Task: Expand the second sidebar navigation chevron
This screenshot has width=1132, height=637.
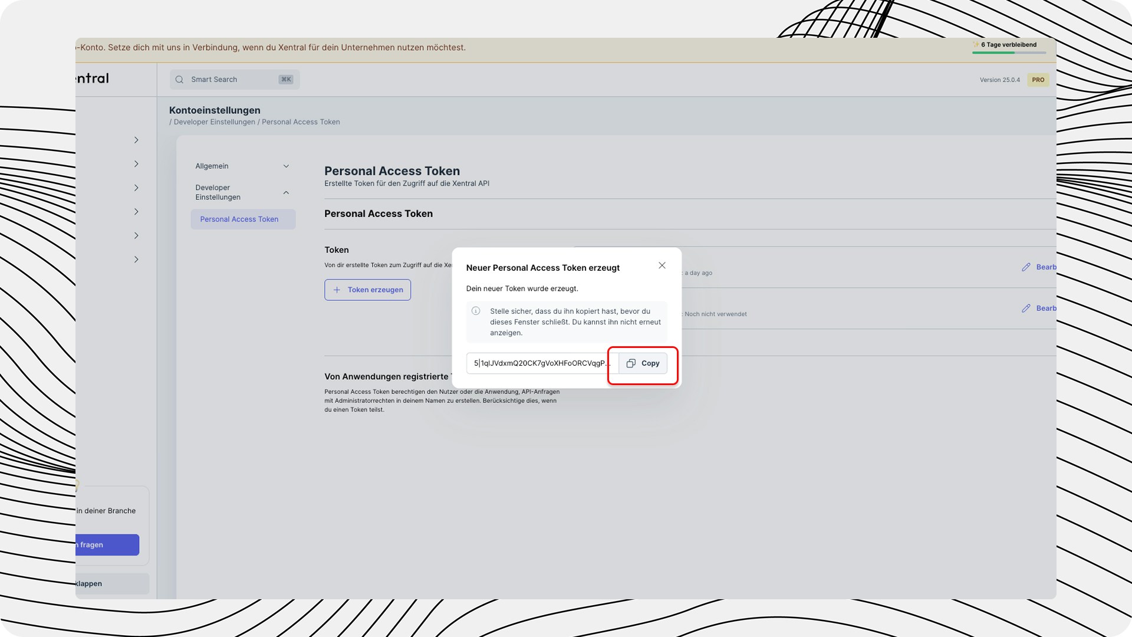Action: (x=136, y=164)
